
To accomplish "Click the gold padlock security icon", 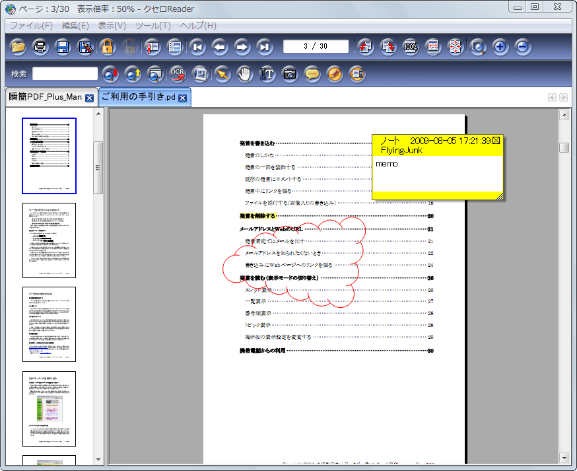I will 108,47.
